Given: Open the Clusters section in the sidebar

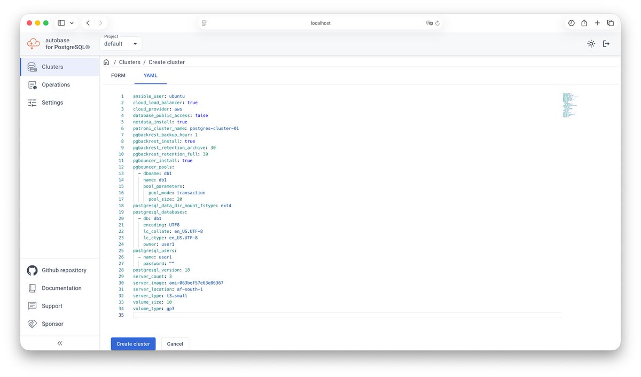Looking at the screenshot, I should (53, 67).
